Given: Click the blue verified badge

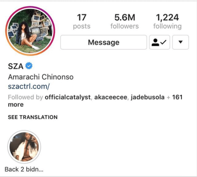Looking at the screenshot, I should [29, 66].
